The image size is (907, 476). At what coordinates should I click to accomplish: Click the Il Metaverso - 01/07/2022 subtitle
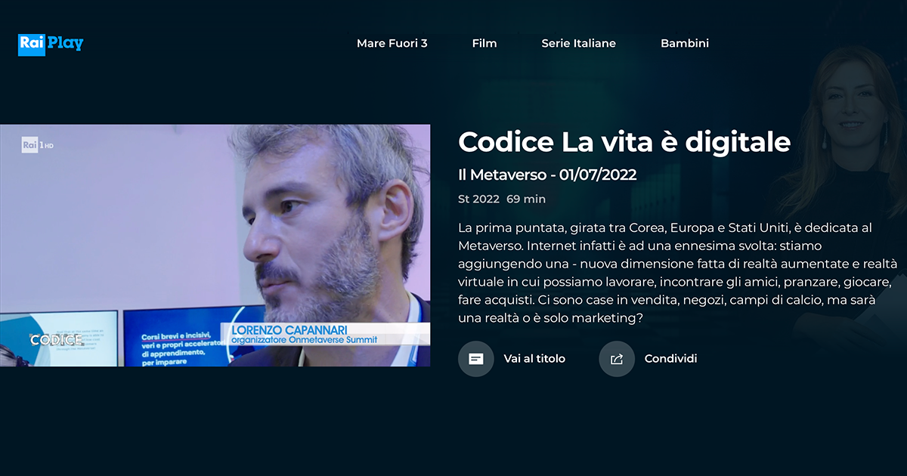point(547,175)
